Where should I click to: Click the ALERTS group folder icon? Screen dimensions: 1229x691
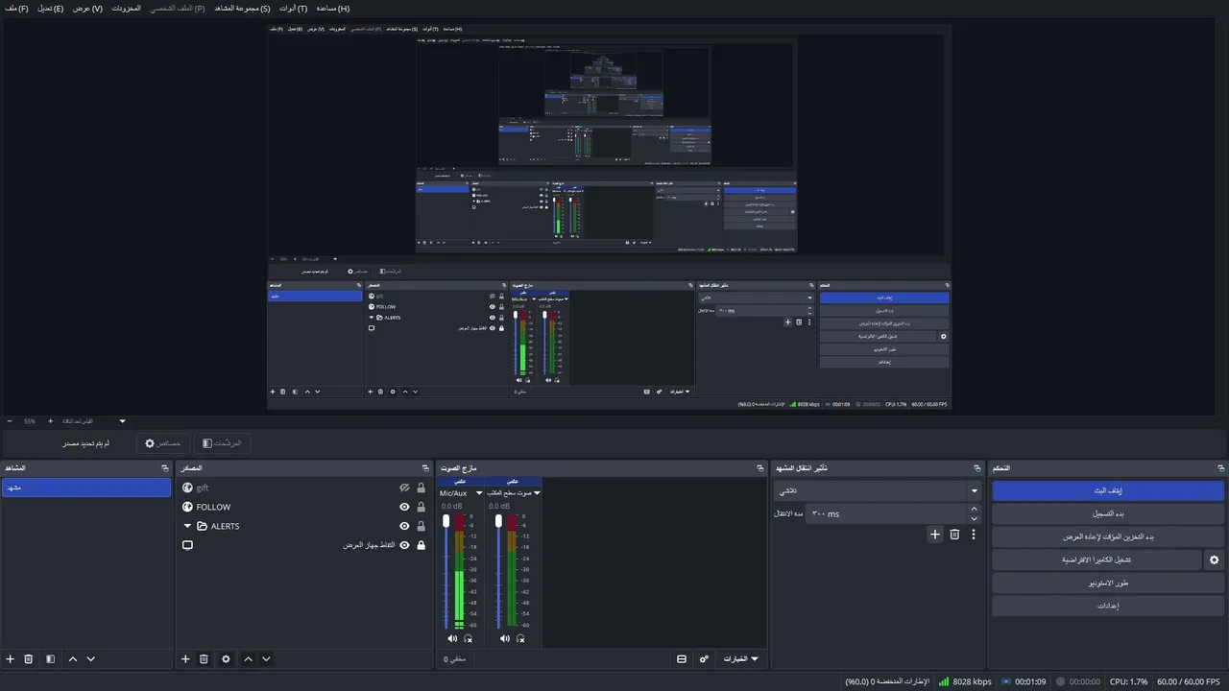[203, 526]
